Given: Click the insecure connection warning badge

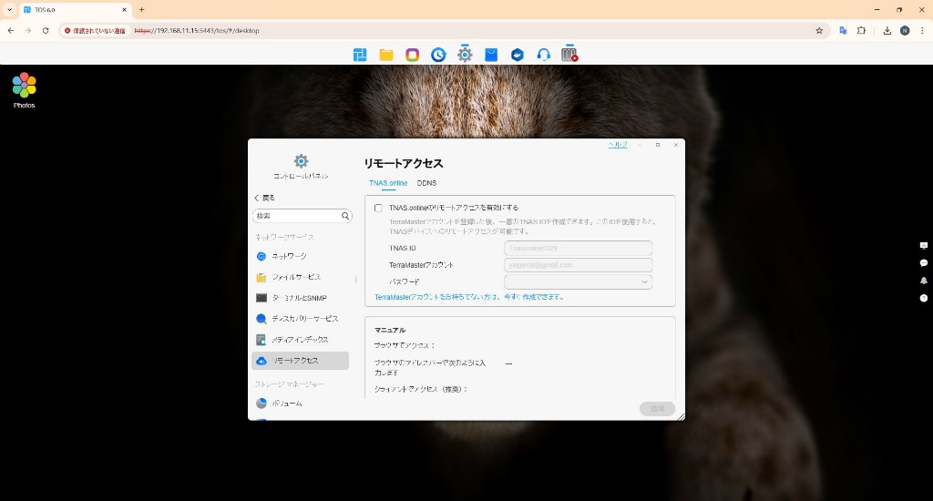Looking at the screenshot, I should 95,30.
